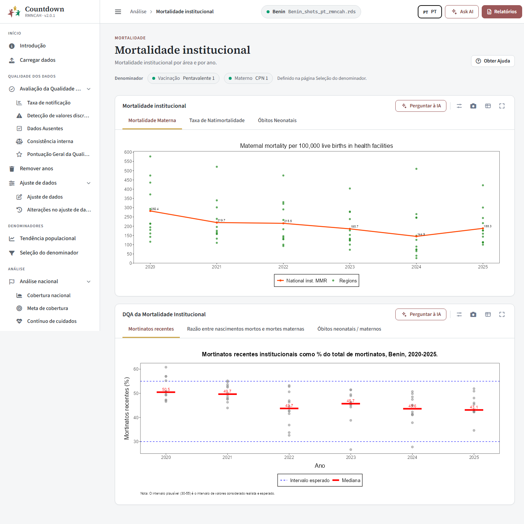The height and width of the screenshot is (524, 524).
Task: Expand Mortalidade institucional chart to fullscreen
Action: click(502, 106)
